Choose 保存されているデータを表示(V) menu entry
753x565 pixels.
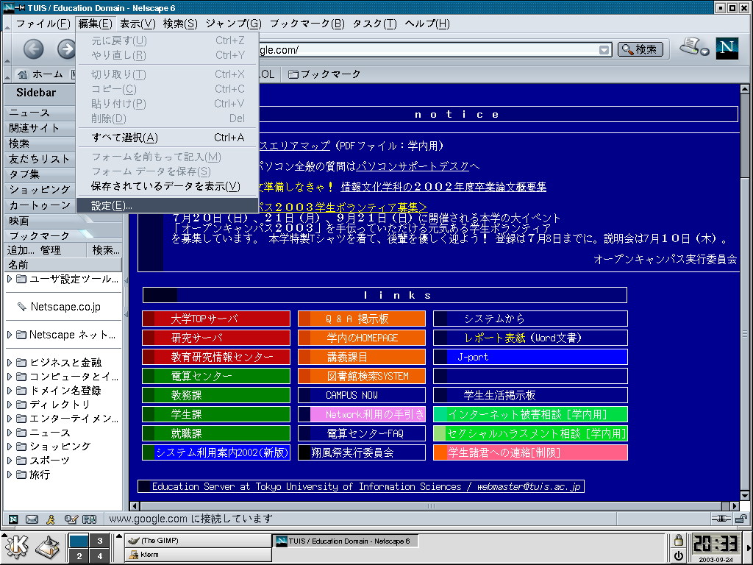[168, 186]
